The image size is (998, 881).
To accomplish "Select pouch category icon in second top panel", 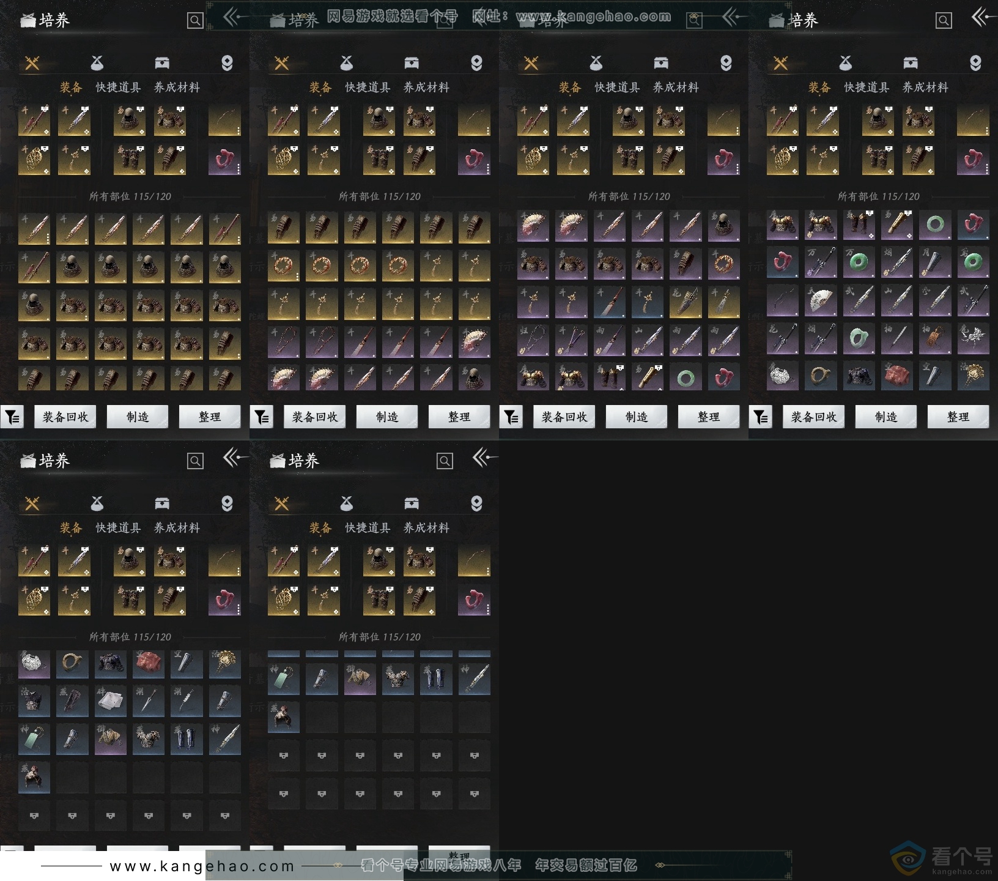I will click(x=346, y=63).
